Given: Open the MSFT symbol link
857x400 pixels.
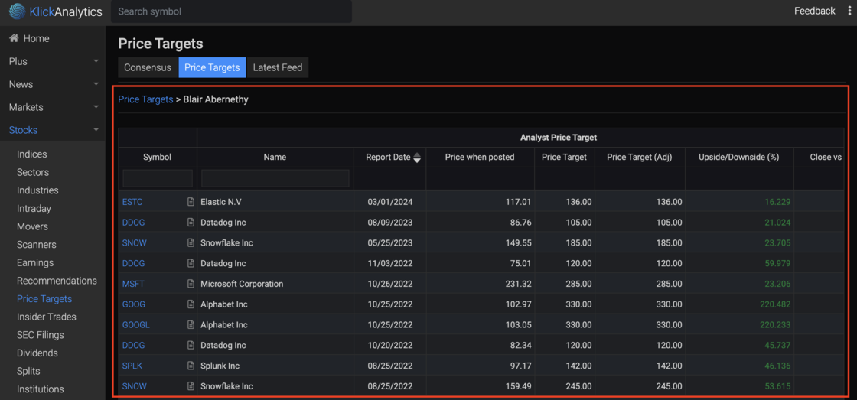Looking at the screenshot, I should [133, 284].
